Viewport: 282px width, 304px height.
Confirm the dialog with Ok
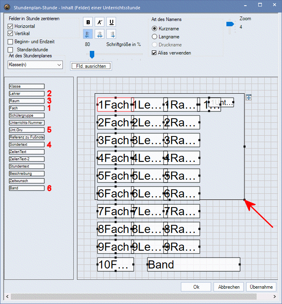pyautogui.click(x=196, y=287)
